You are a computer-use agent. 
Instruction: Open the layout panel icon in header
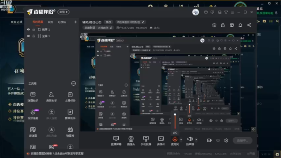pyautogui.click(x=232, y=25)
